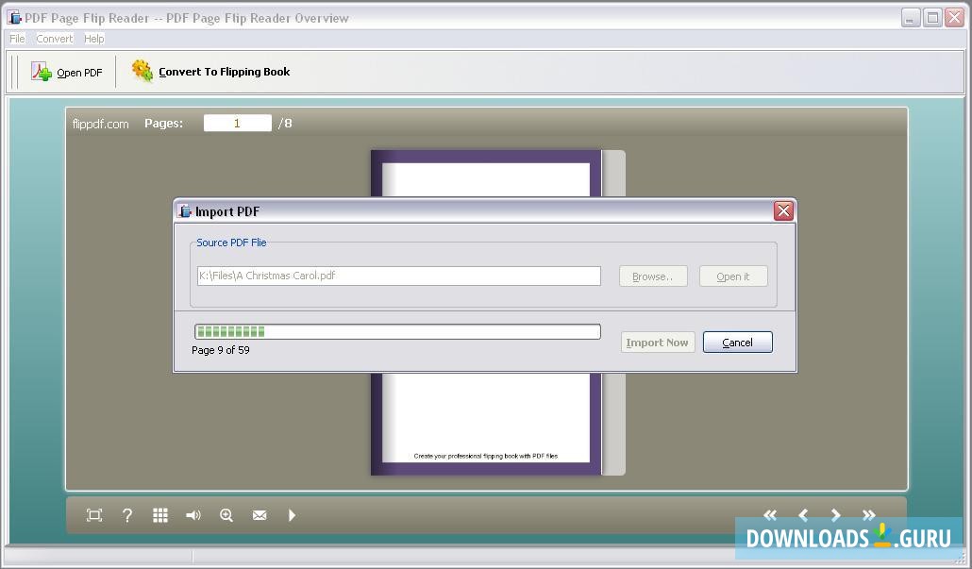Open the File menu
972x569 pixels.
click(x=16, y=39)
